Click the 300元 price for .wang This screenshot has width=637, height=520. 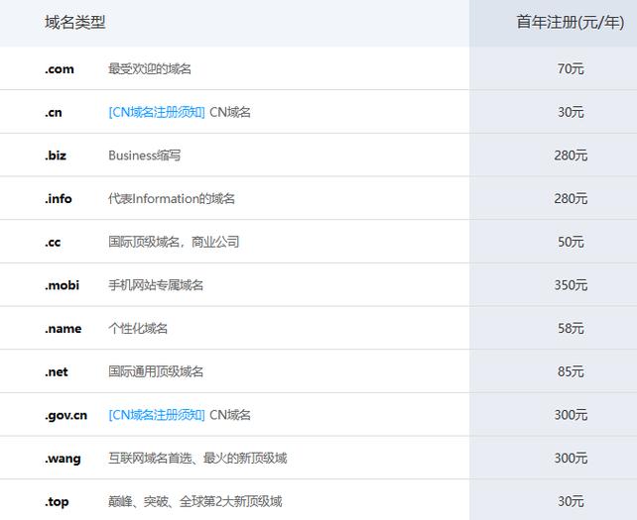(x=571, y=459)
